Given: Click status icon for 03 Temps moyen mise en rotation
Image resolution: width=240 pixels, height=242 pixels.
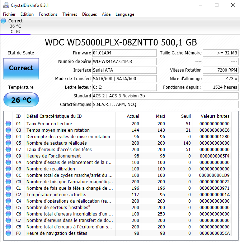Looking at the screenshot, I should [x=8, y=130].
